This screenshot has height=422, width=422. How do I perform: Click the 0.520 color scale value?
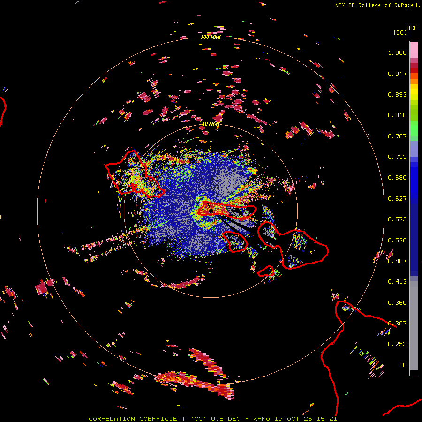[x=397, y=241]
